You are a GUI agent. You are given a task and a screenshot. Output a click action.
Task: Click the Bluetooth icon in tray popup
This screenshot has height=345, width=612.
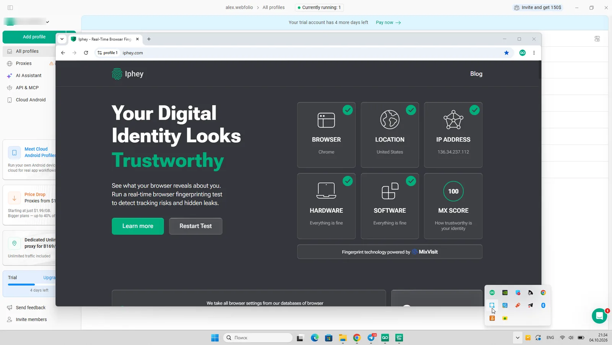(x=543, y=305)
